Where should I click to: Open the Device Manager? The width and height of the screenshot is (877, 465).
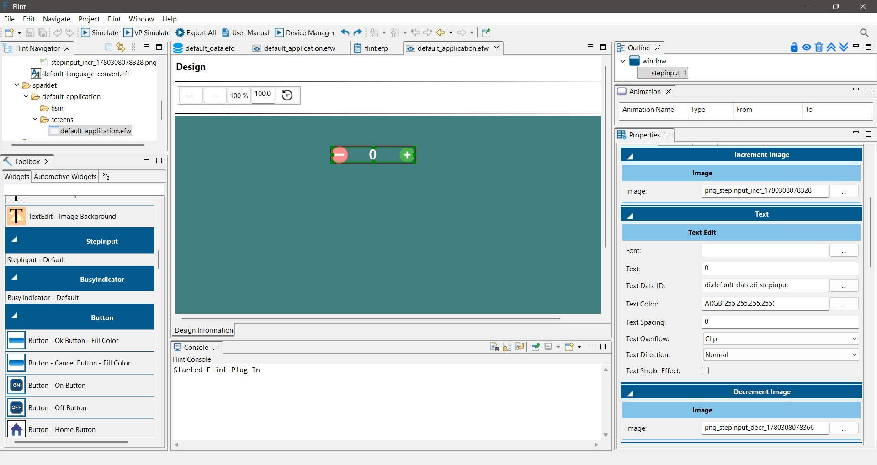(305, 32)
